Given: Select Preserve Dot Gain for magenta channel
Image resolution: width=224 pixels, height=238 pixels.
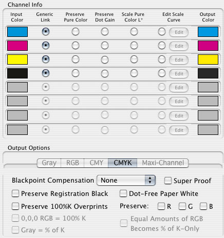Looking at the screenshot, I should [105, 46].
